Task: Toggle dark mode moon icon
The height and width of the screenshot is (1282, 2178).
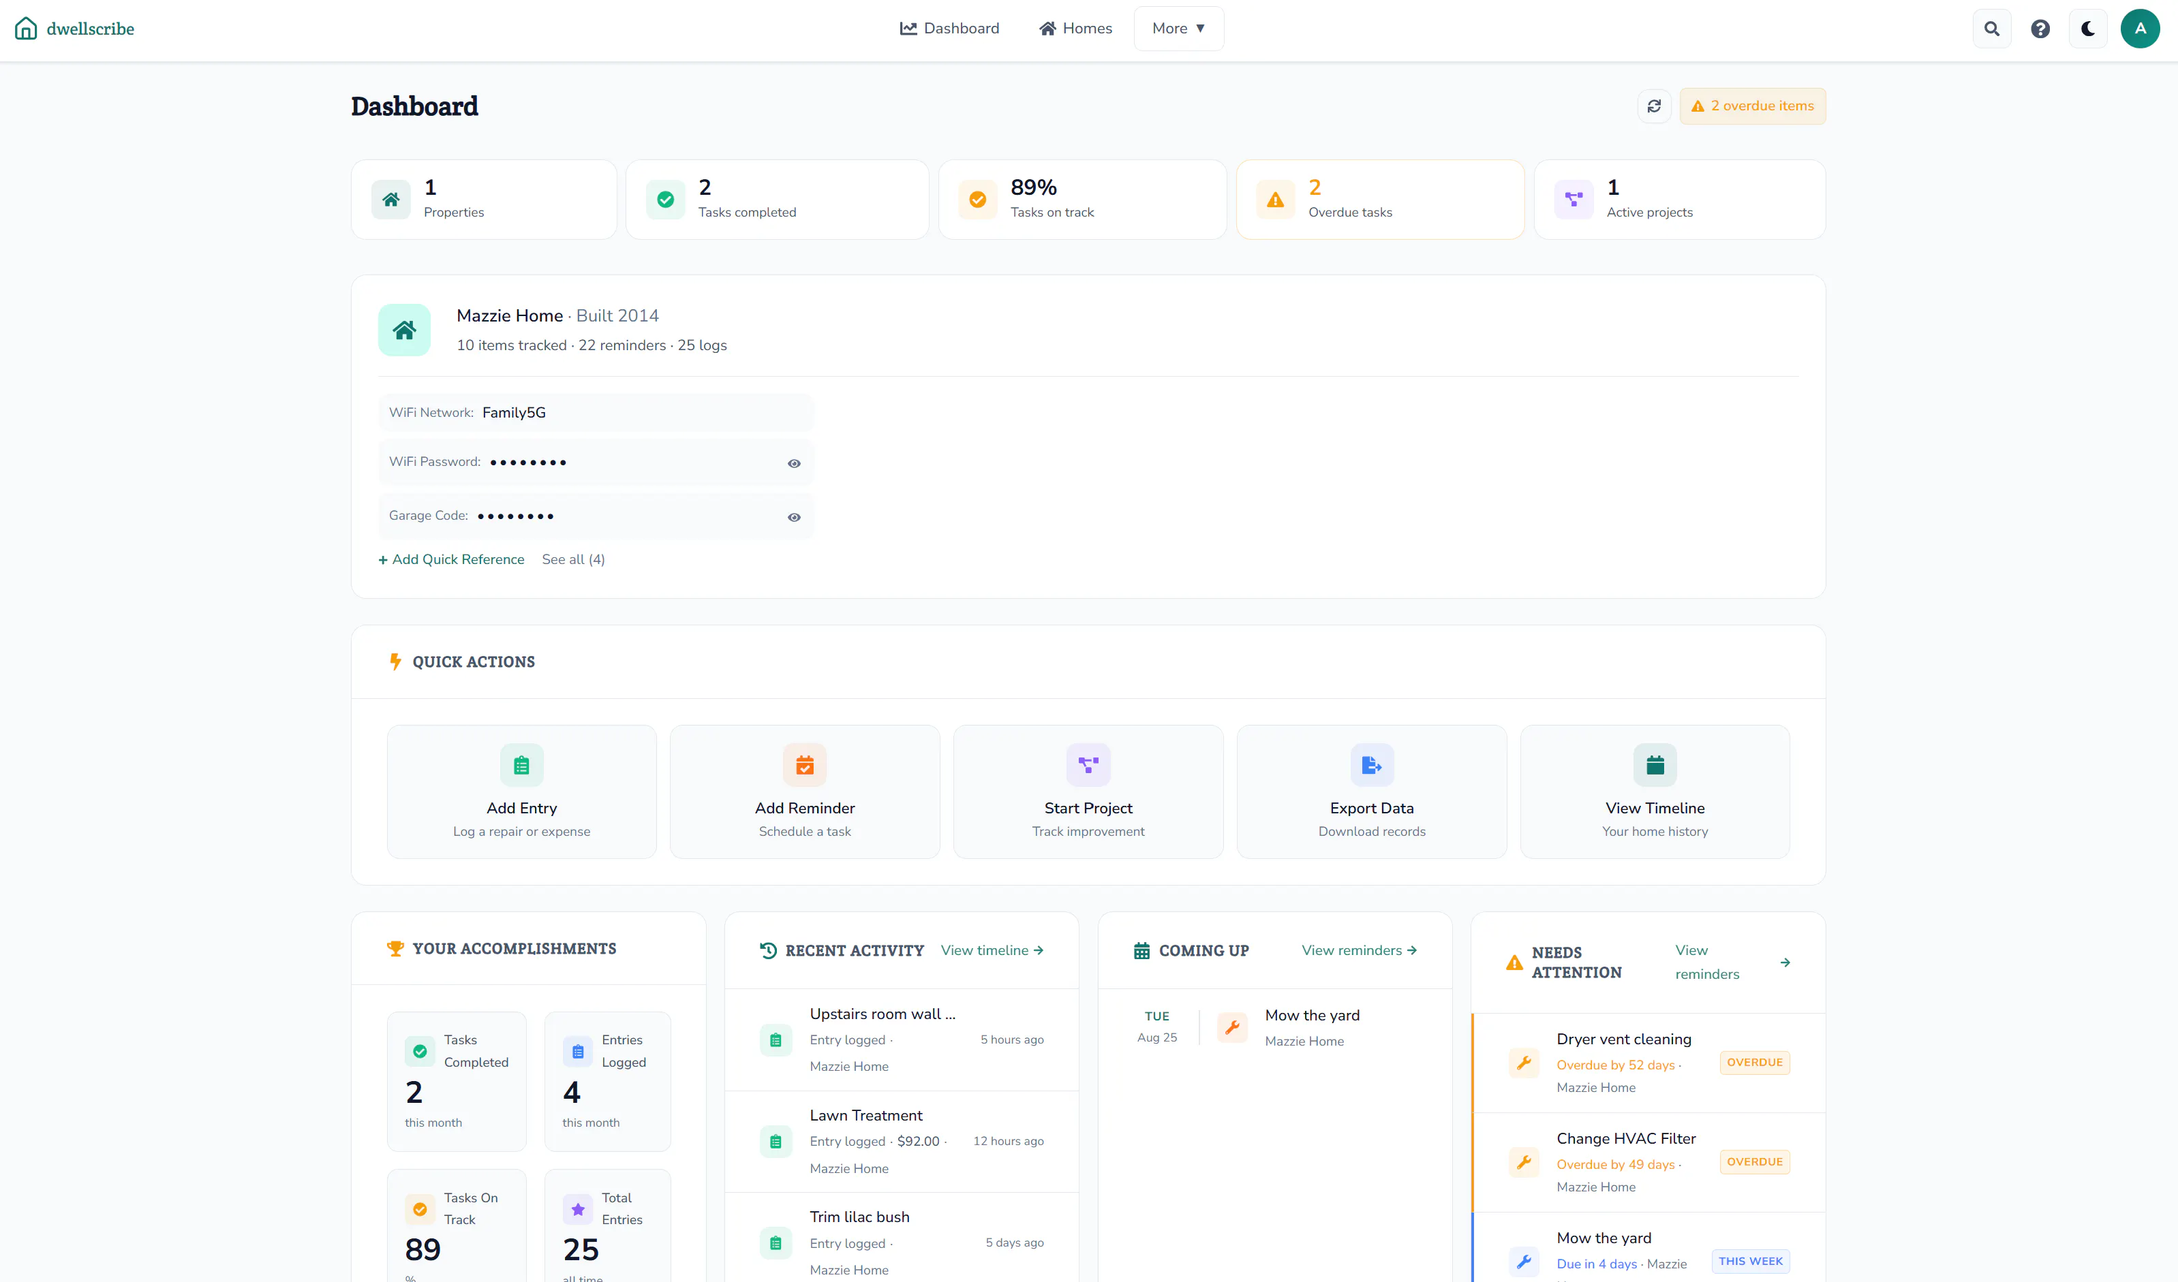Action: [x=2088, y=29]
